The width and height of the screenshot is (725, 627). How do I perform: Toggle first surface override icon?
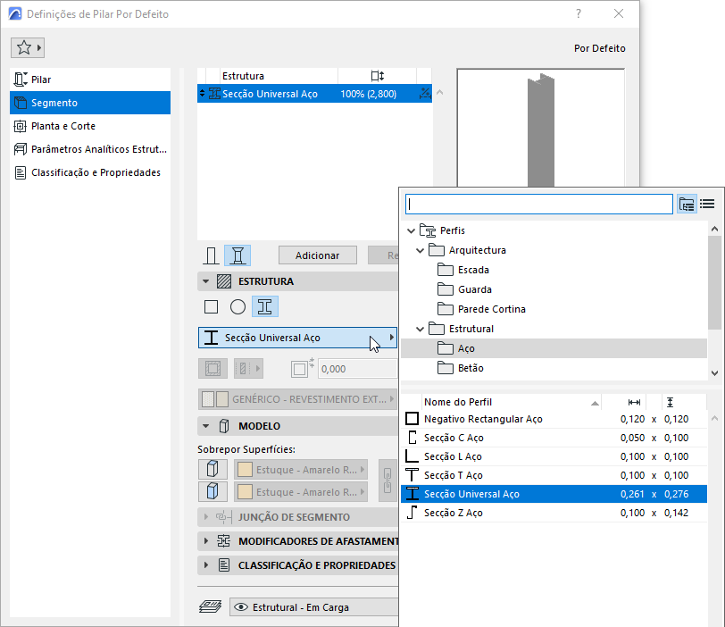[x=212, y=469]
